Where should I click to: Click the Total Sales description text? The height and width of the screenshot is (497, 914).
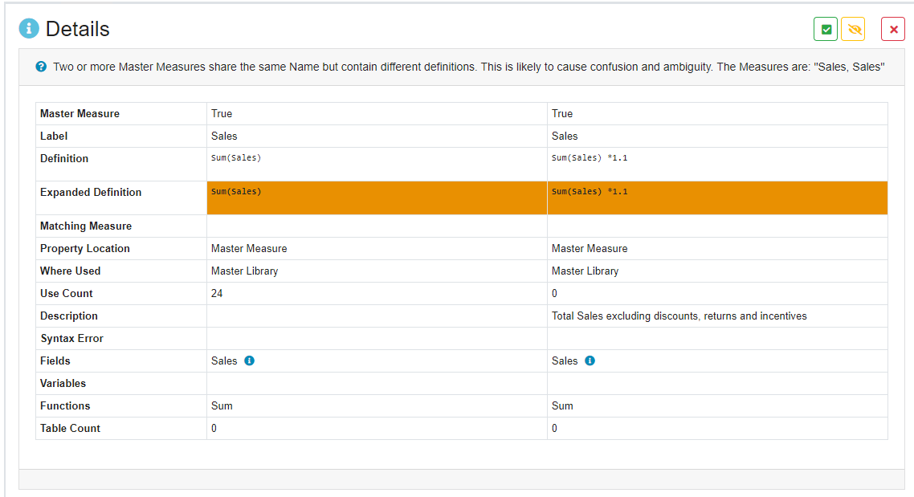[x=679, y=316]
